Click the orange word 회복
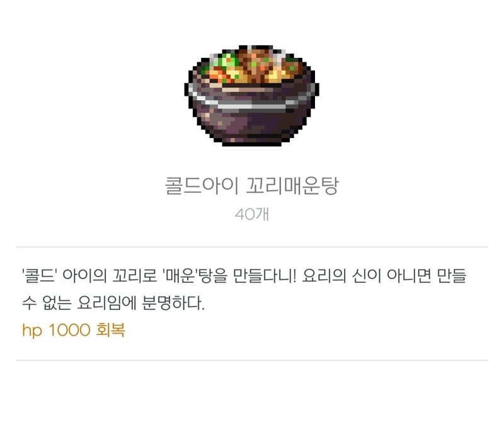 110,330
